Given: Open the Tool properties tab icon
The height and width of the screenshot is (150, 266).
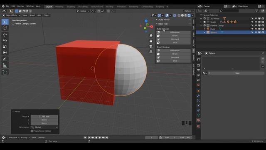Looking at the screenshot, I should [x=198, y=59].
